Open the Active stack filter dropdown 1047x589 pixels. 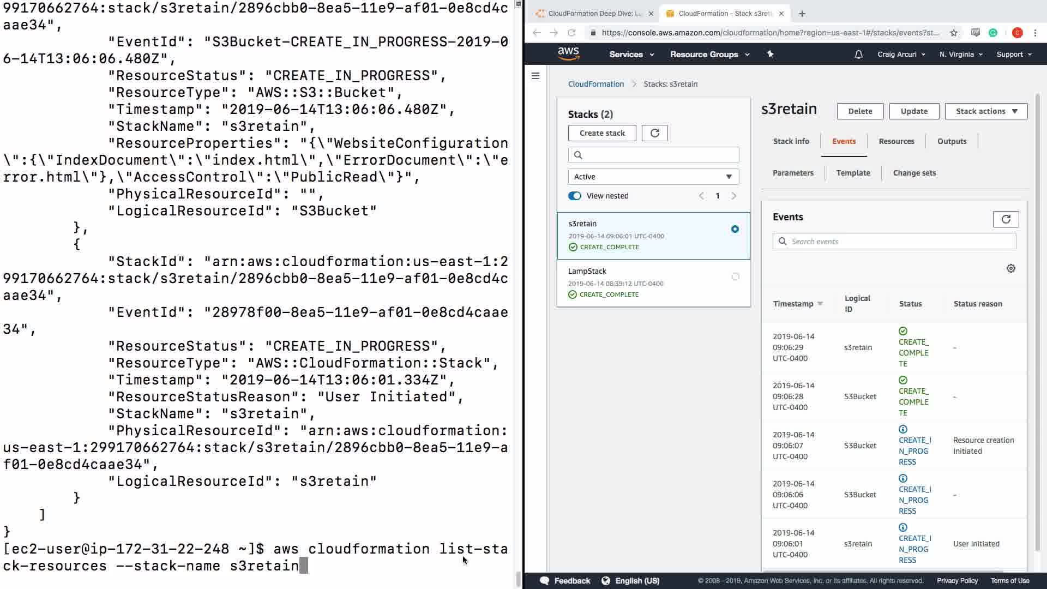(653, 177)
